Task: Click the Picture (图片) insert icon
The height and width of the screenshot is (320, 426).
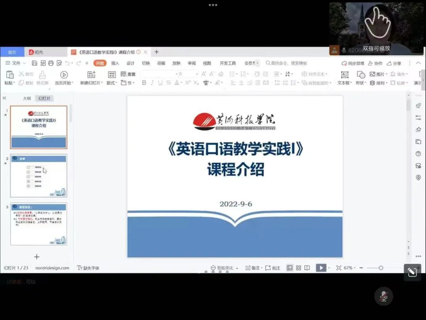Action: pyautogui.click(x=372, y=74)
